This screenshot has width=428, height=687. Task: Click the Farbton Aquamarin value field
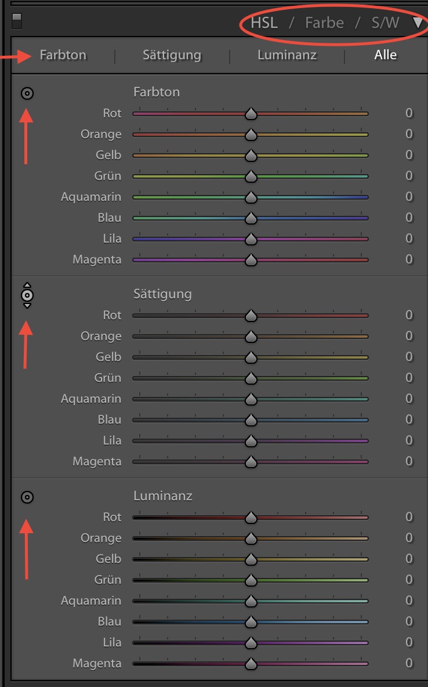[x=409, y=197]
